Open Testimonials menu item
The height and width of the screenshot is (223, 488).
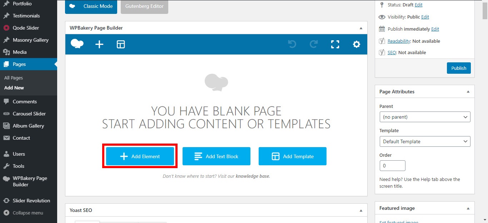point(29,16)
